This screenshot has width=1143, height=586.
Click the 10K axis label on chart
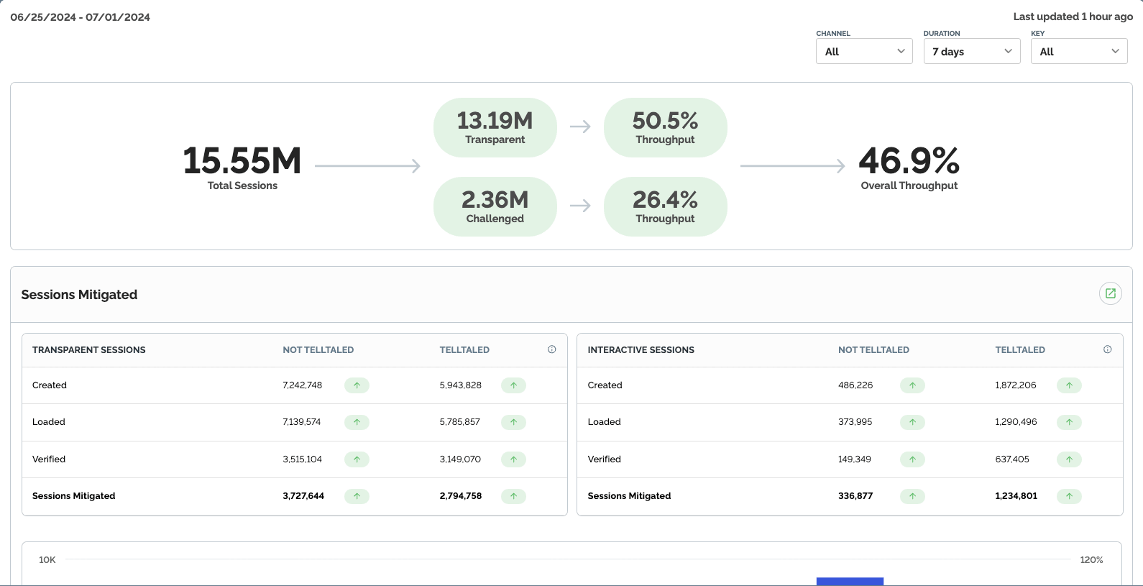point(47,559)
